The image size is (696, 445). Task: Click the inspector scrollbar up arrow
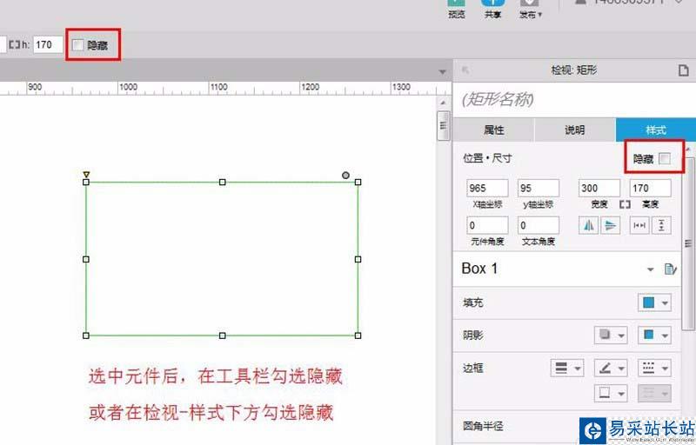click(x=688, y=149)
